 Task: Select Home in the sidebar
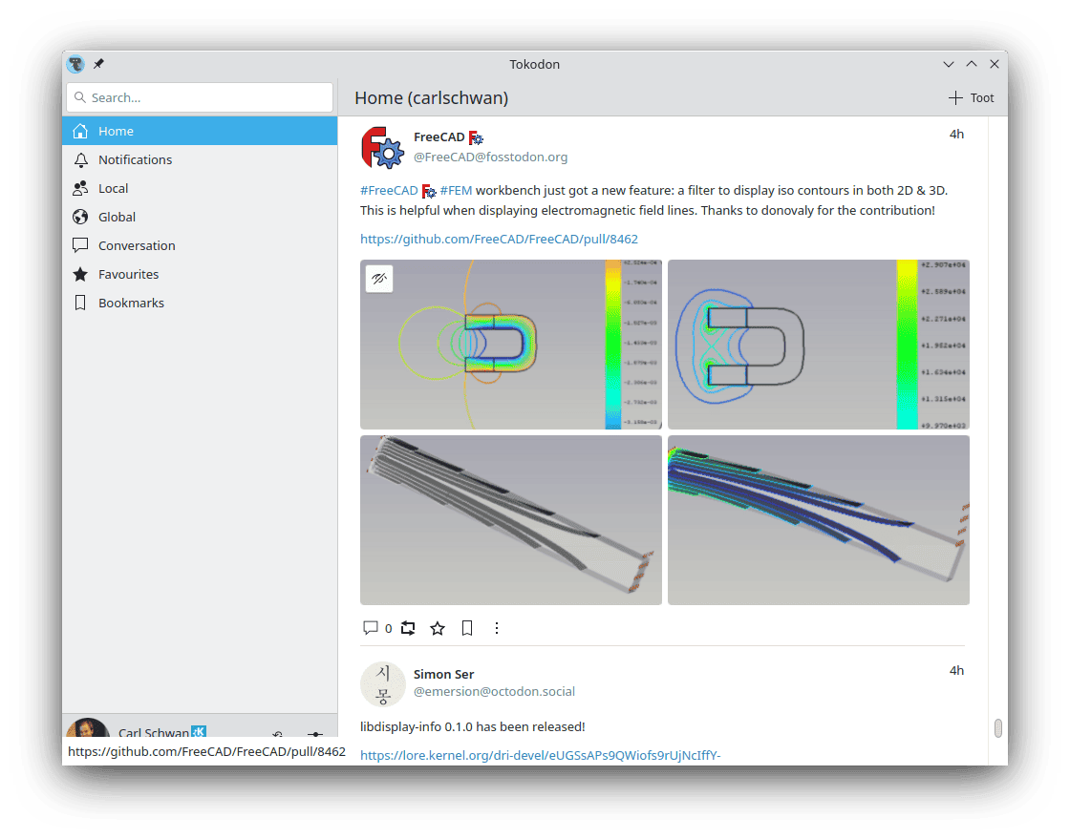(x=200, y=131)
